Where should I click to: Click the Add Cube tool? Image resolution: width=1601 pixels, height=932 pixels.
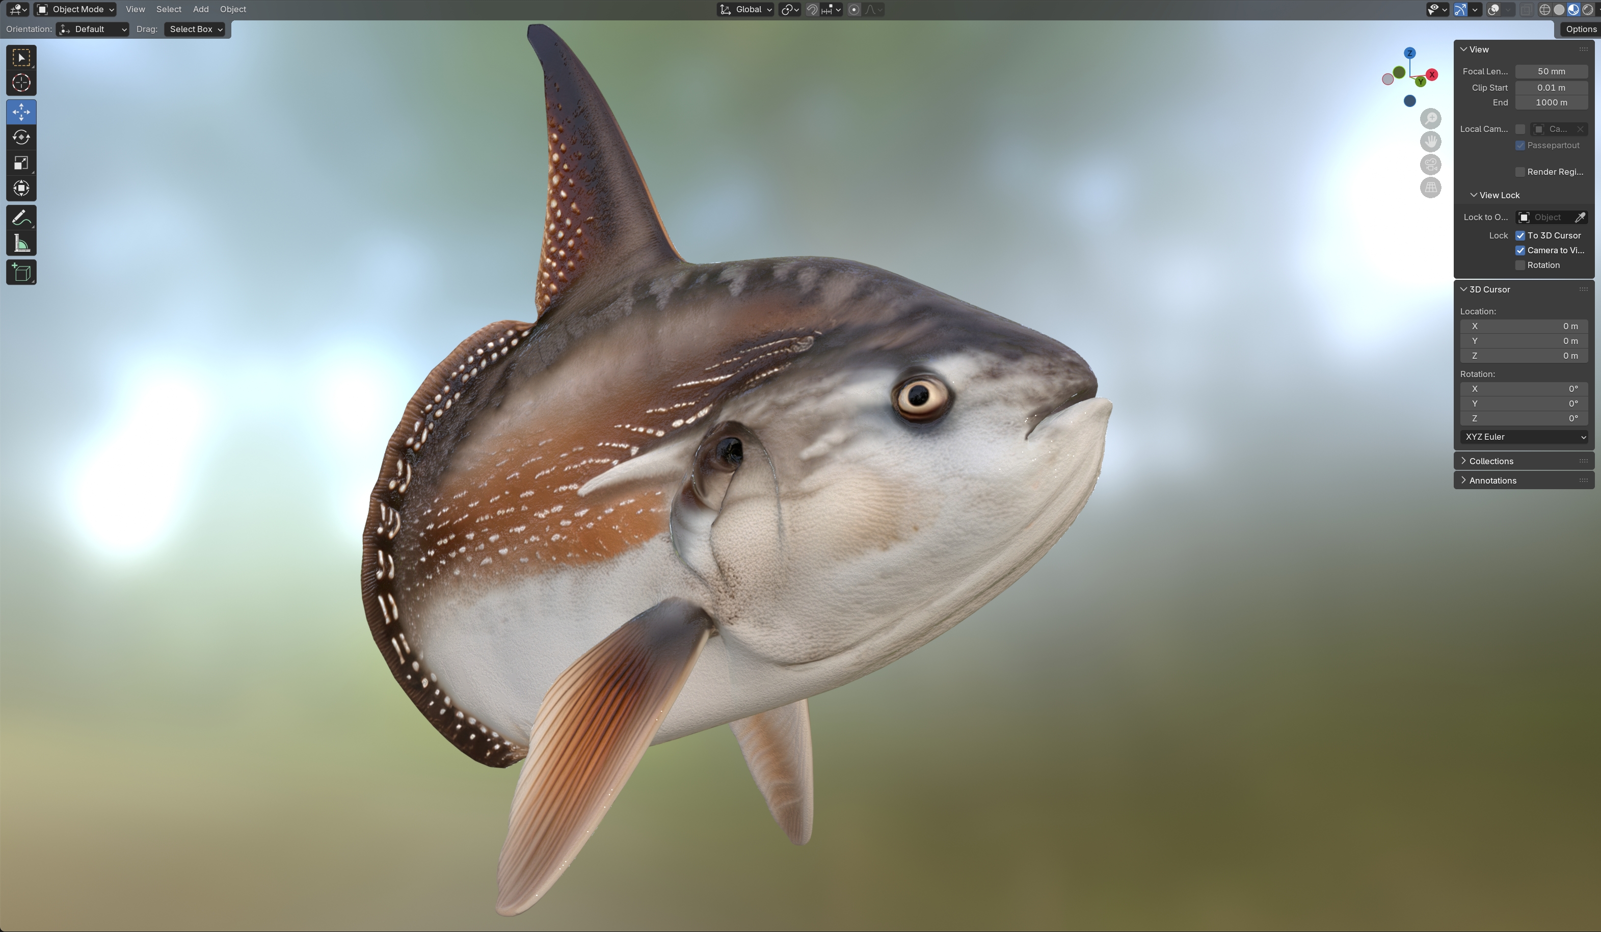point(21,273)
